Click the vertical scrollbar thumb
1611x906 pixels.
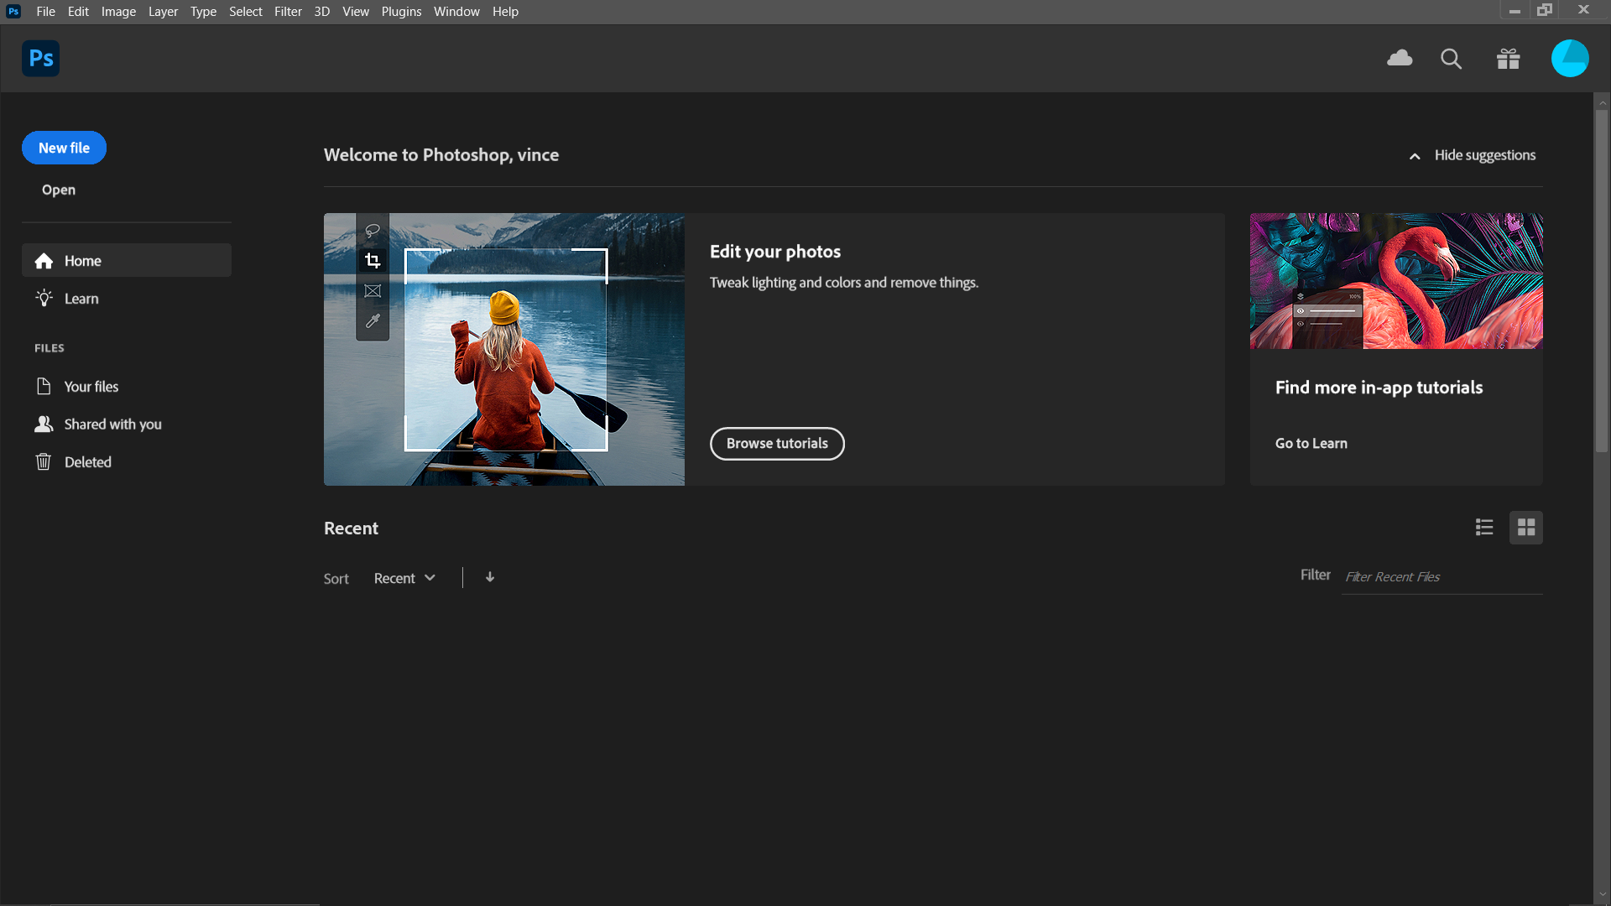tap(1602, 281)
